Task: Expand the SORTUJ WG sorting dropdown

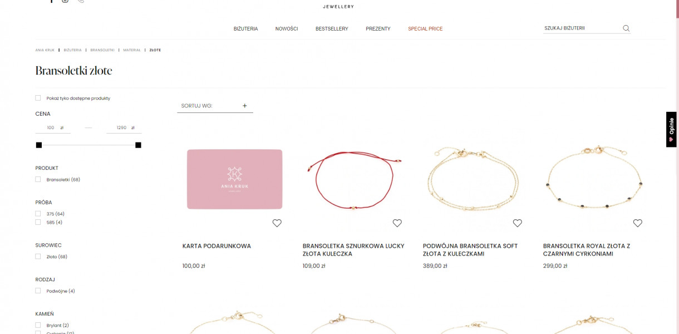Action: [x=215, y=106]
